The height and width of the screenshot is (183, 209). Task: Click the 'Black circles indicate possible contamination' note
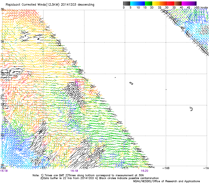129,178
